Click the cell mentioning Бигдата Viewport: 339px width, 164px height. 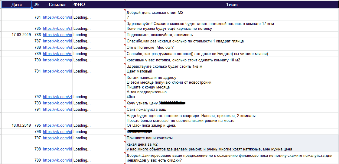pos(232,54)
